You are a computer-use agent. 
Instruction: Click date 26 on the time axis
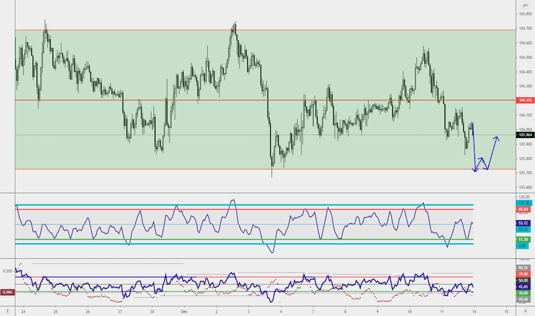click(x=88, y=311)
